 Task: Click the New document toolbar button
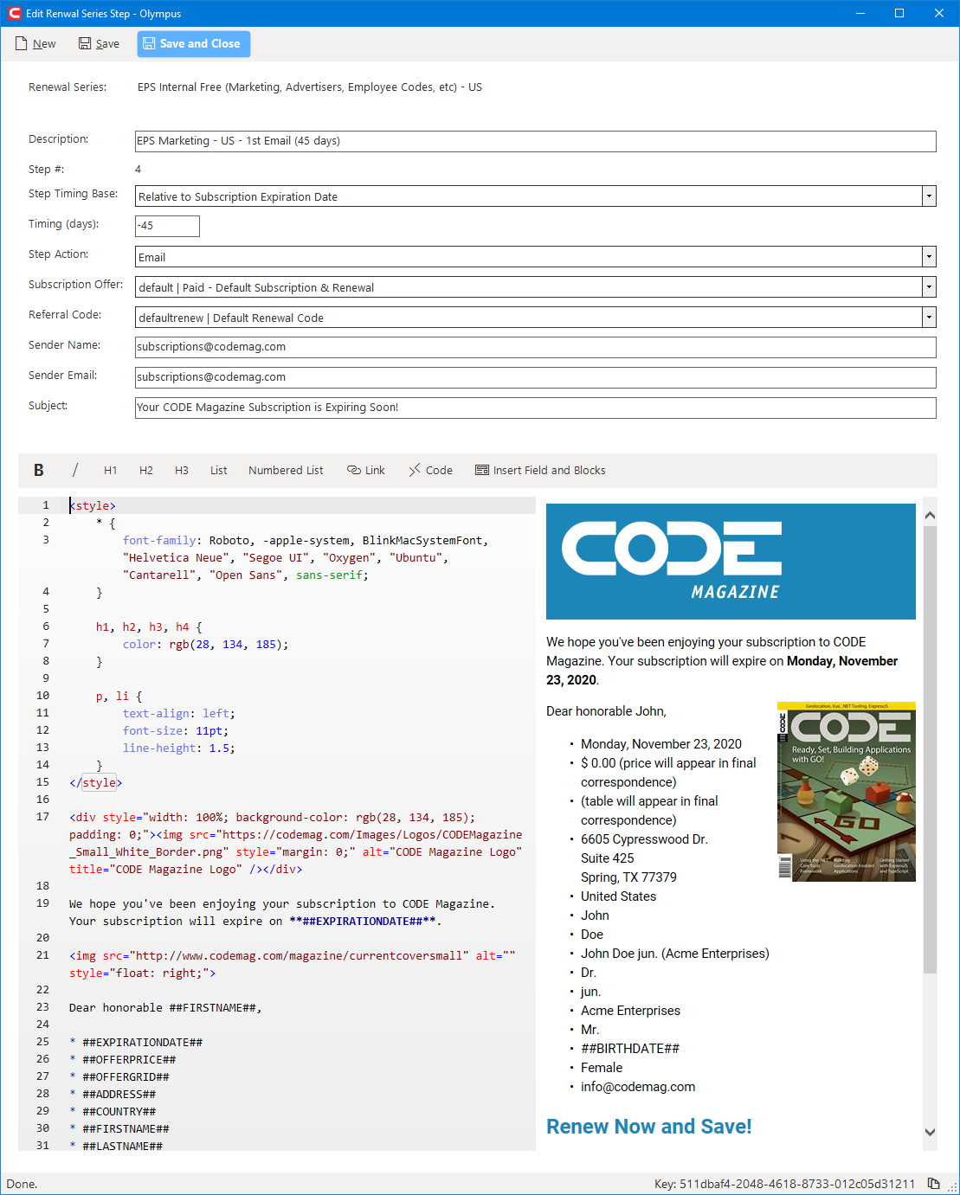(x=35, y=44)
